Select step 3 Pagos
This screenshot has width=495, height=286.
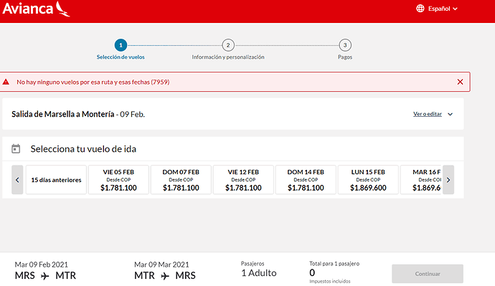click(345, 49)
